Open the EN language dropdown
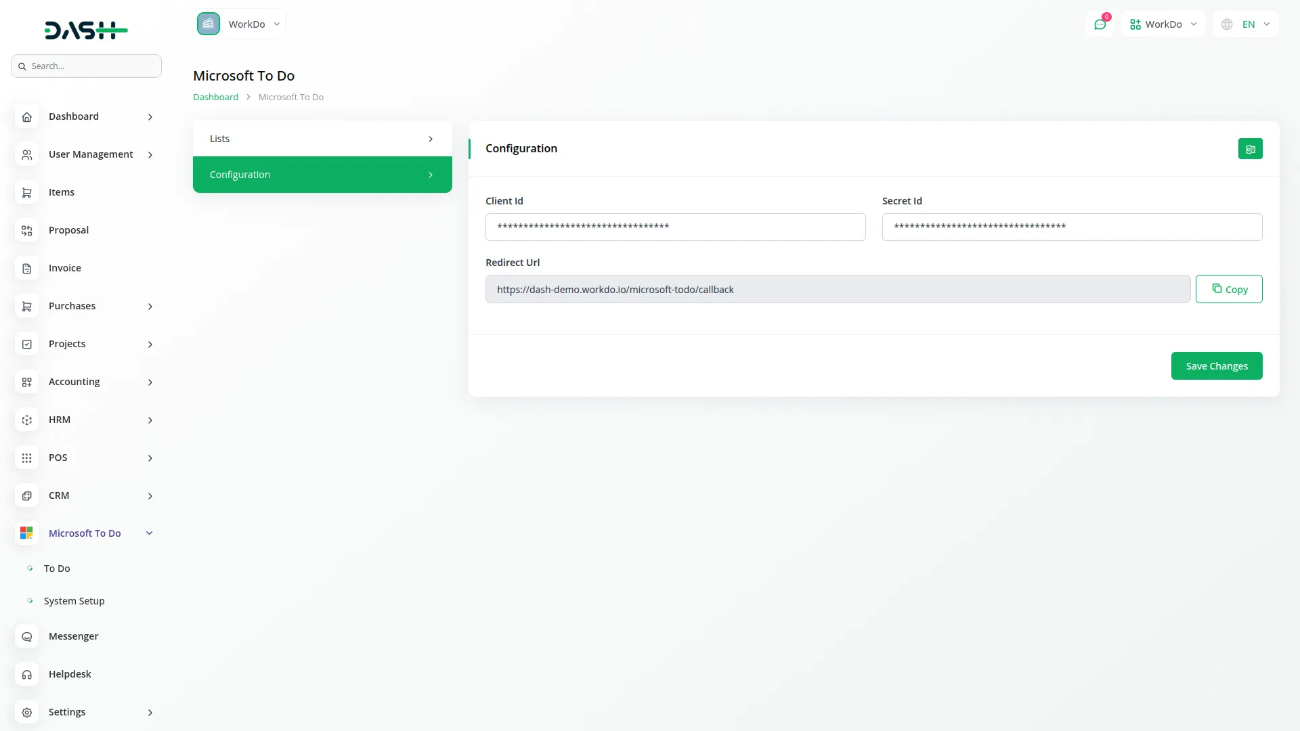The height and width of the screenshot is (731, 1300). click(x=1246, y=24)
